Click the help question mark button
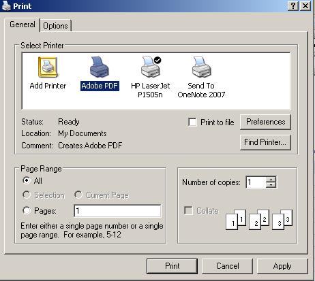315x281 pixels. 293,6
